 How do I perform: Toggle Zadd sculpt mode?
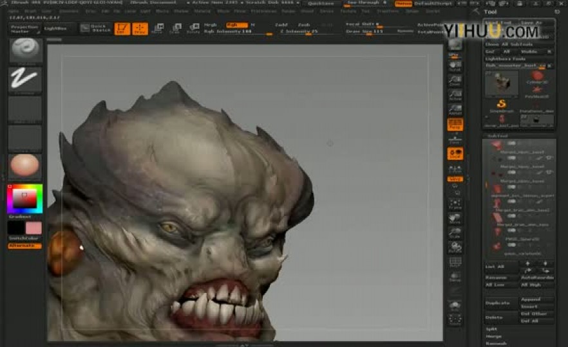tap(281, 25)
